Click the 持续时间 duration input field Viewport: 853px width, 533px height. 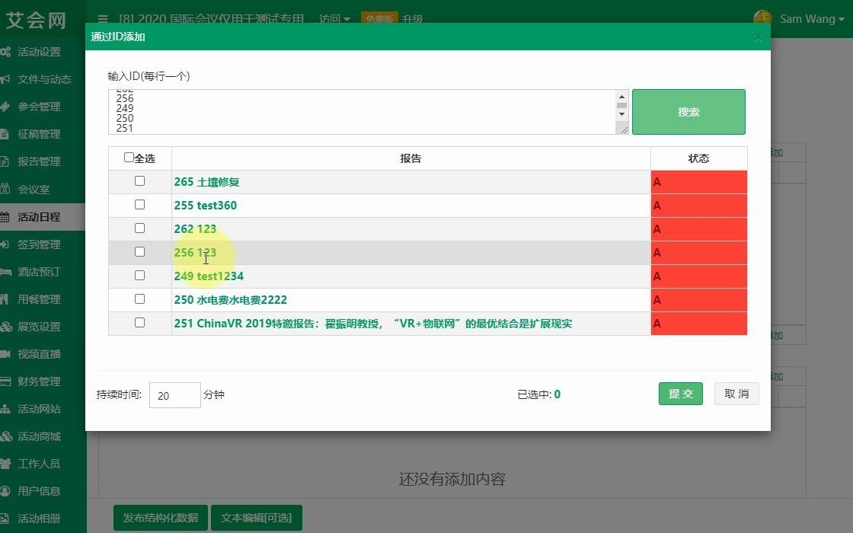(174, 394)
